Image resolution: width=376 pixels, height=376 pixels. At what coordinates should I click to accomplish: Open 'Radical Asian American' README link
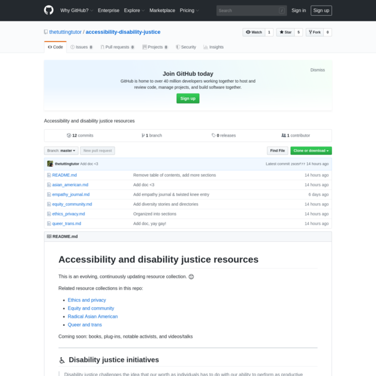93,316
